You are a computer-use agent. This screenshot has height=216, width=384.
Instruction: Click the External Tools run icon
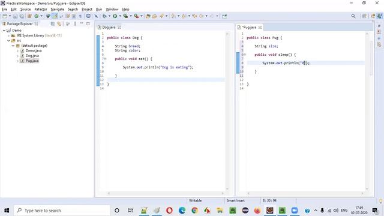[136, 16]
